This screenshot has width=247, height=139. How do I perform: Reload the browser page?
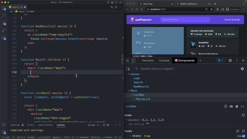(137, 9)
